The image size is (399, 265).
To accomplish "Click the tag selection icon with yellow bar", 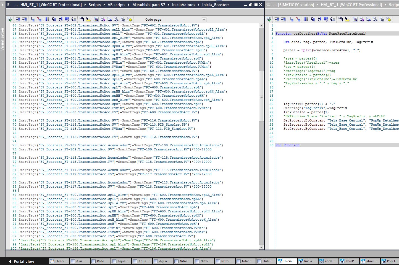I will [x=88, y=19].
